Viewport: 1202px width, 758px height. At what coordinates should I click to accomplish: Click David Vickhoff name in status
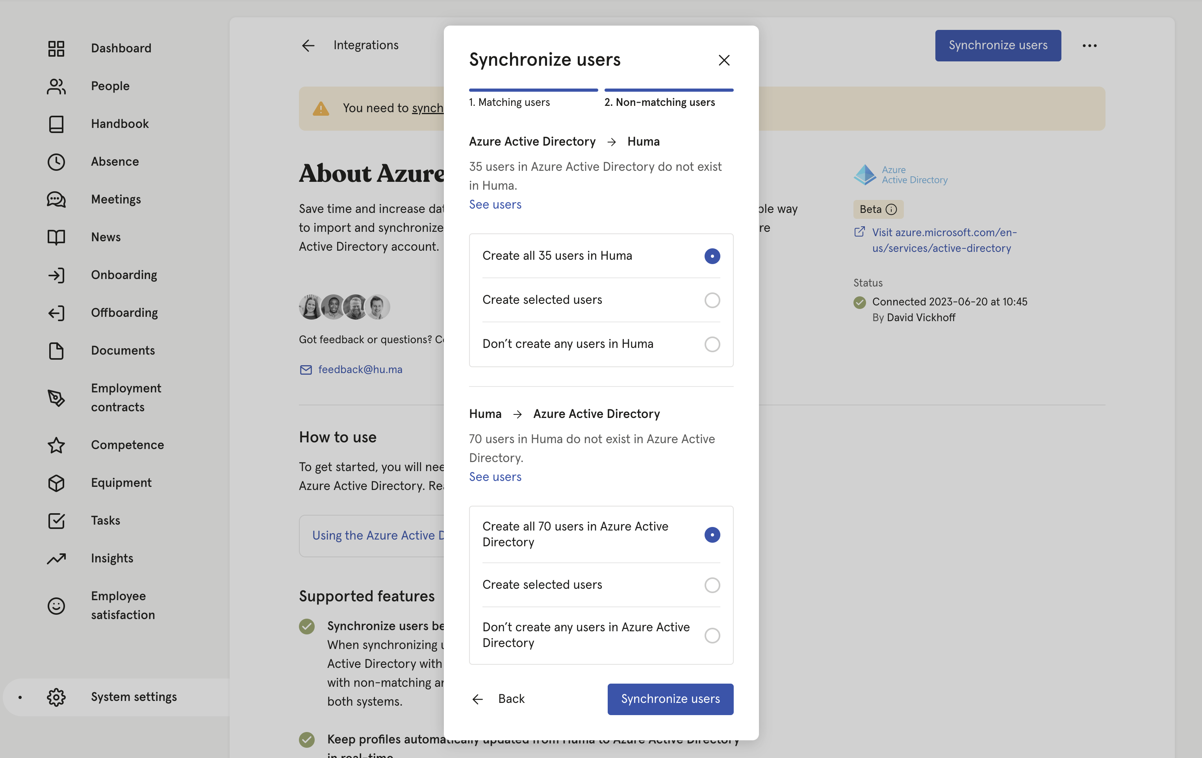[921, 318]
